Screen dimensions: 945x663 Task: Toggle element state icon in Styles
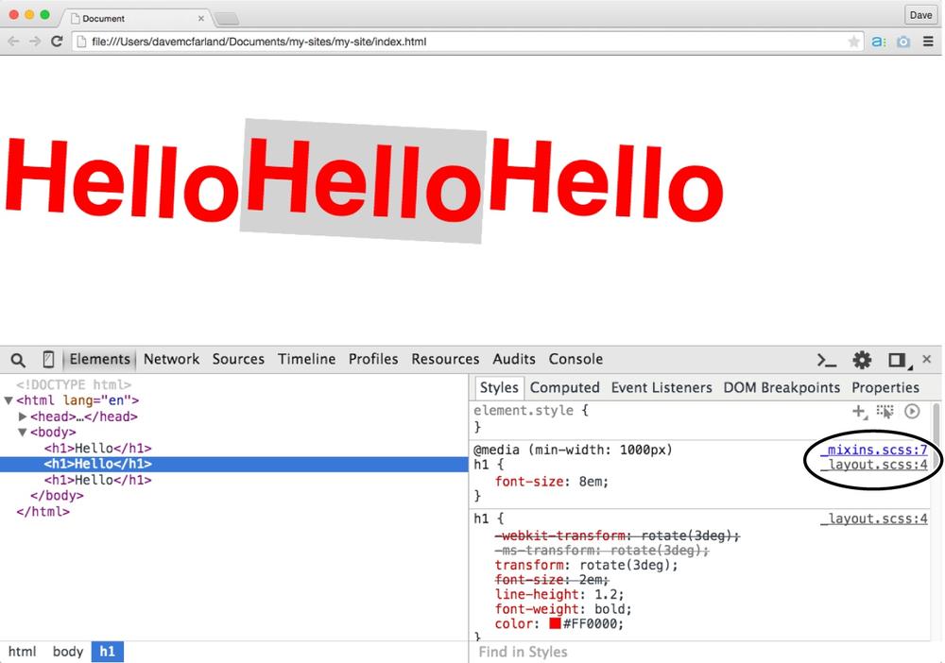[x=885, y=411]
